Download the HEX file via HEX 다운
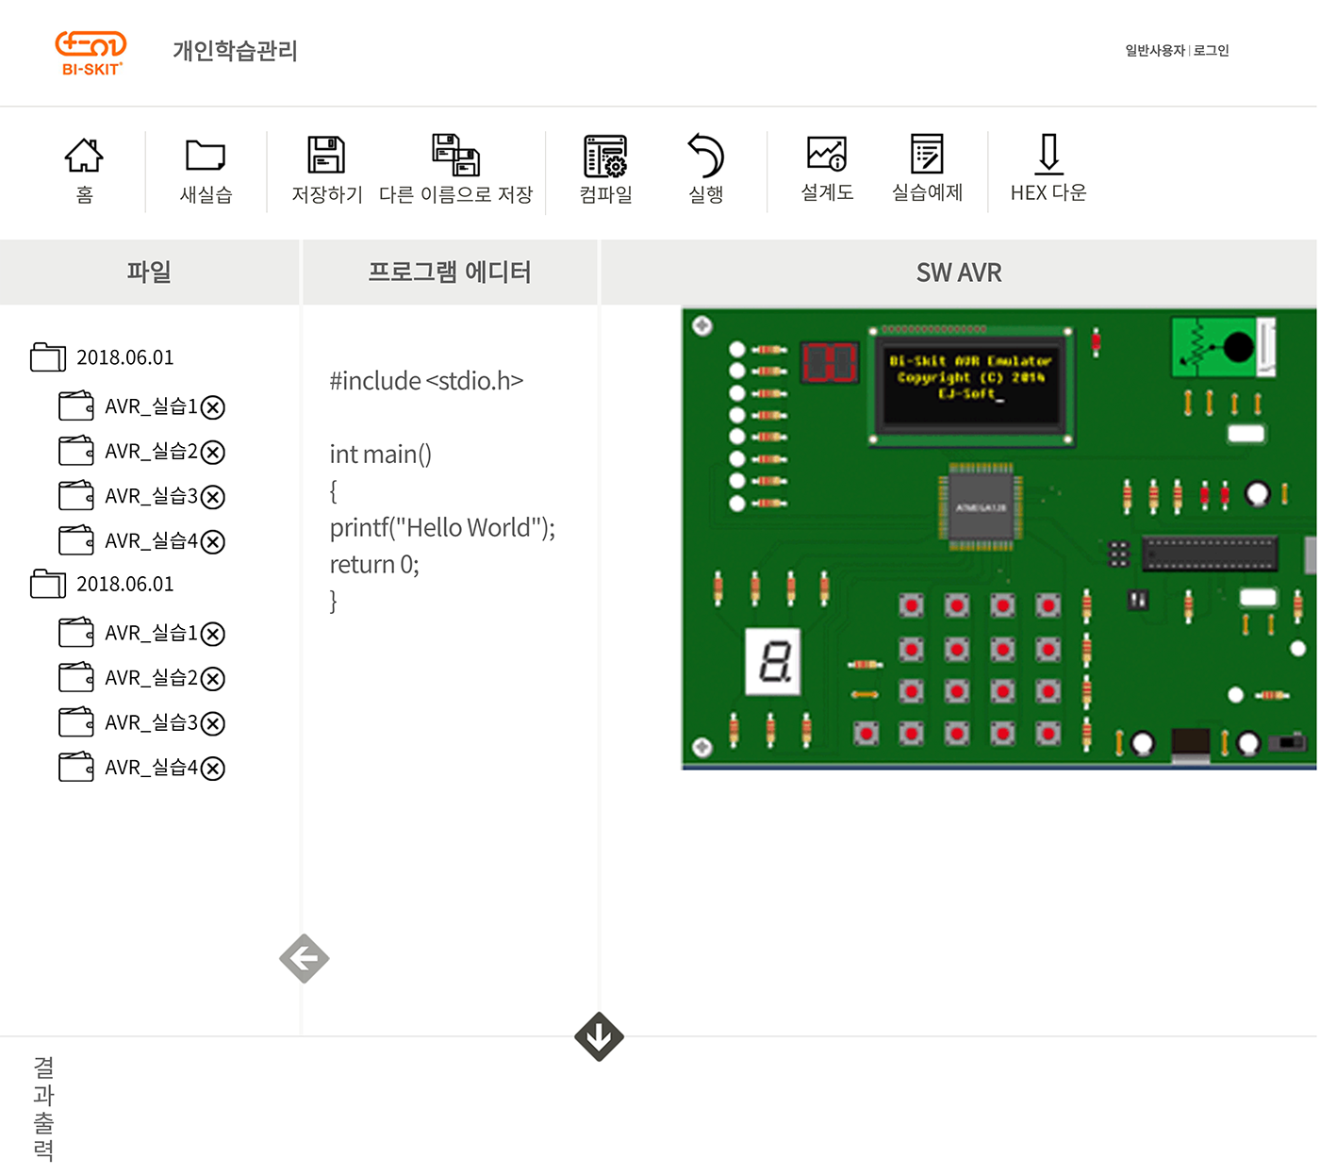 1048,167
